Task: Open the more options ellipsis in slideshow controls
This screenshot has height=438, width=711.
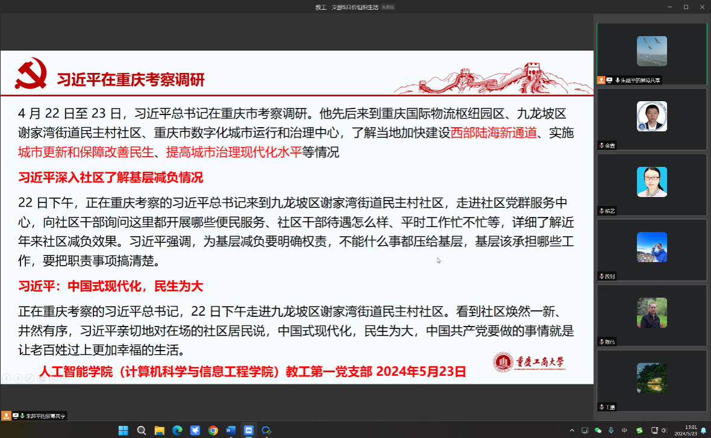Action: coord(65,378)
